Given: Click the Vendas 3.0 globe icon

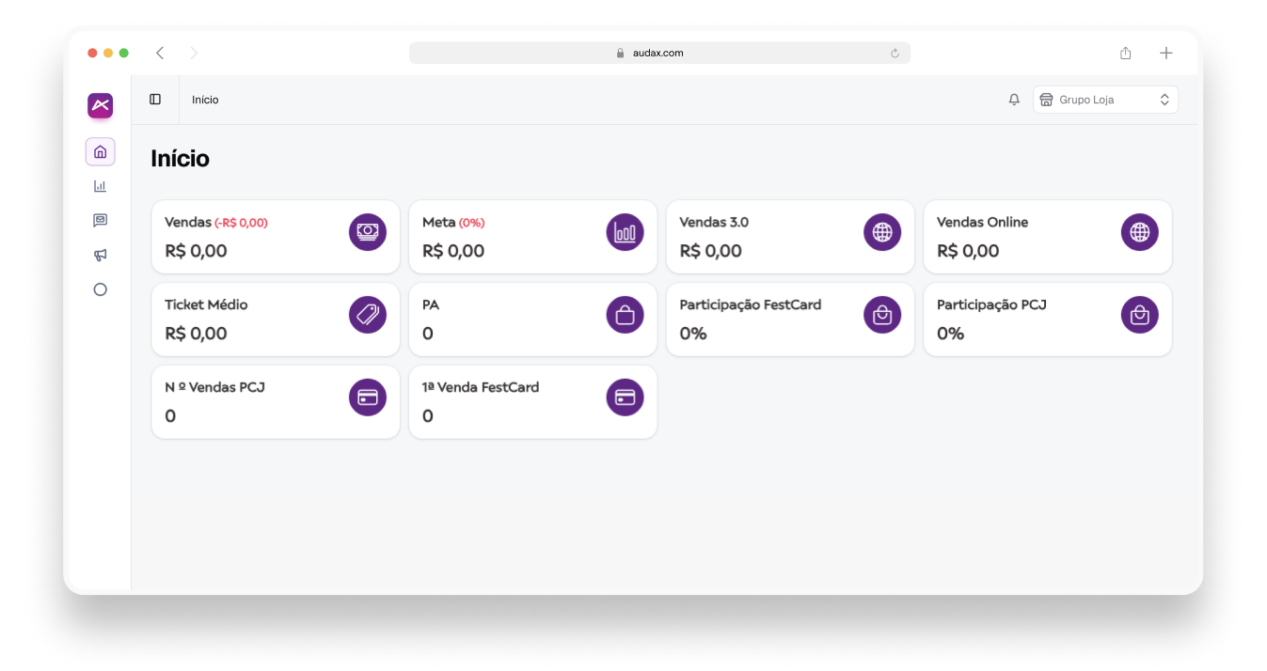Looking at the screenshot, I should click(881, 232).
